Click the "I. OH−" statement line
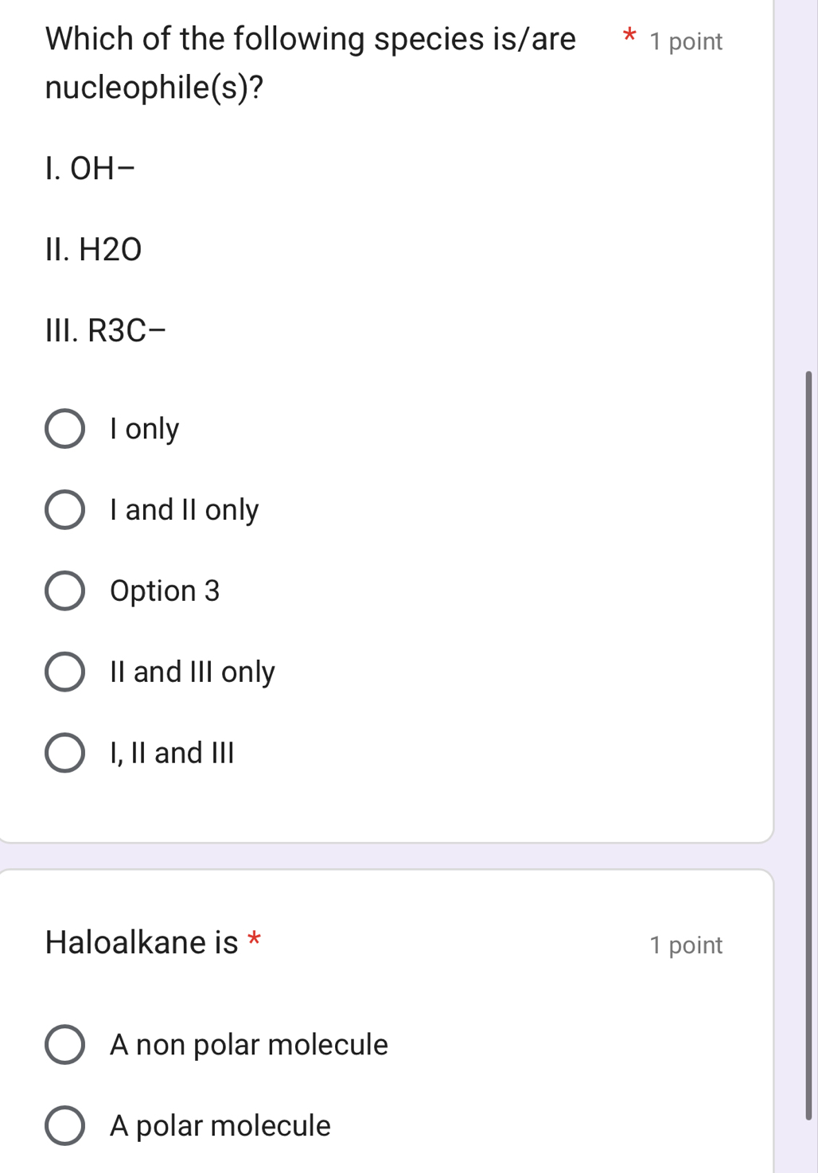The image size is (818, 1173). (91, 169)
